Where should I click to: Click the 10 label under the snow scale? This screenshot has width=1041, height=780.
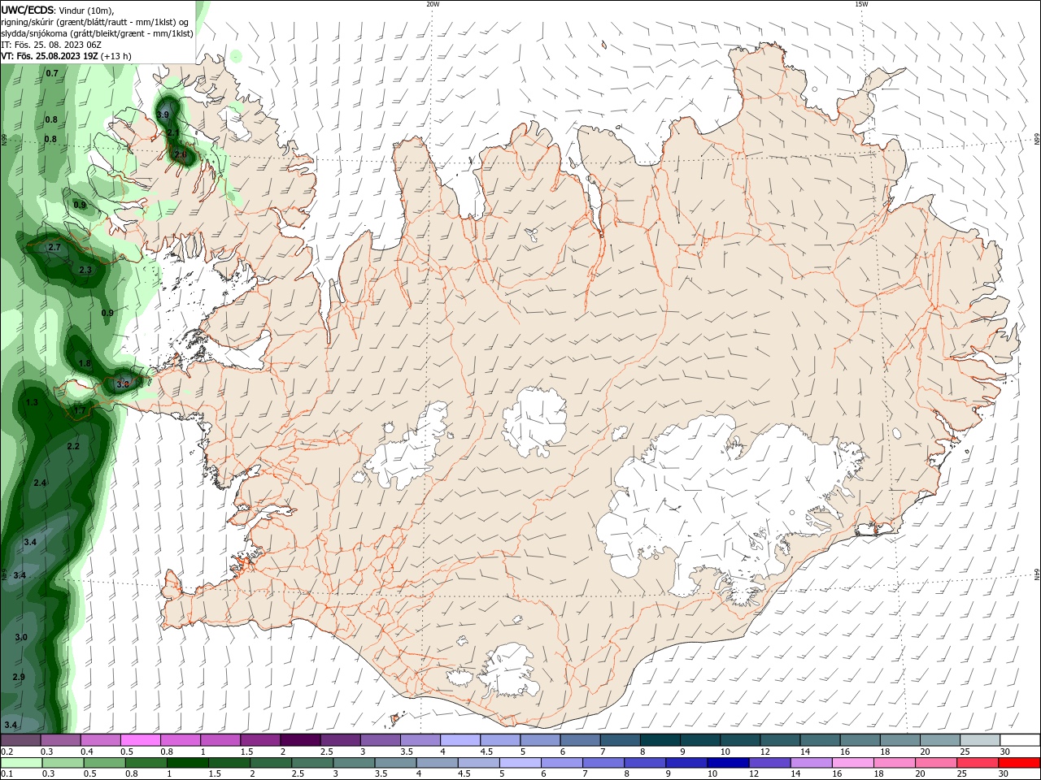pyautogui.click(x=725, y=752)
